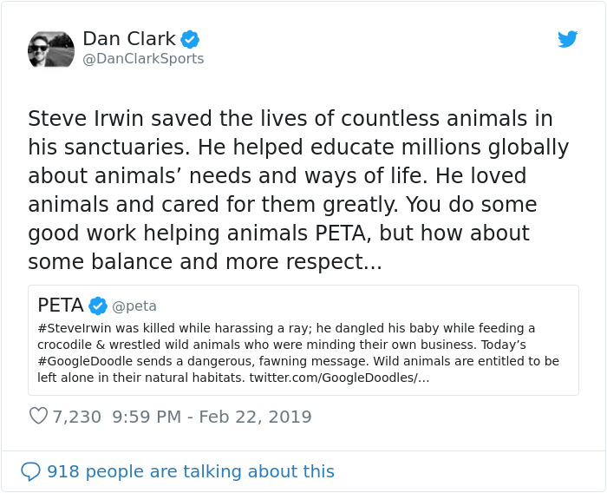Open '918 people are talking about this'
607x493 pixels.
point(190,471)
